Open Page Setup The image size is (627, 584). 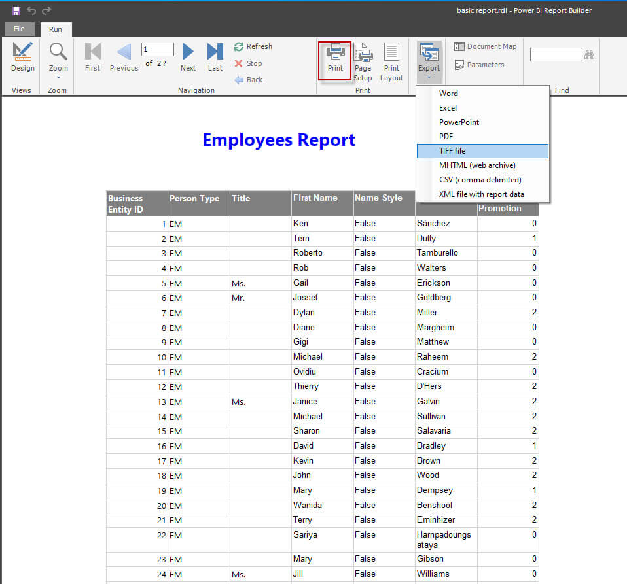click(x=363, y=61)
